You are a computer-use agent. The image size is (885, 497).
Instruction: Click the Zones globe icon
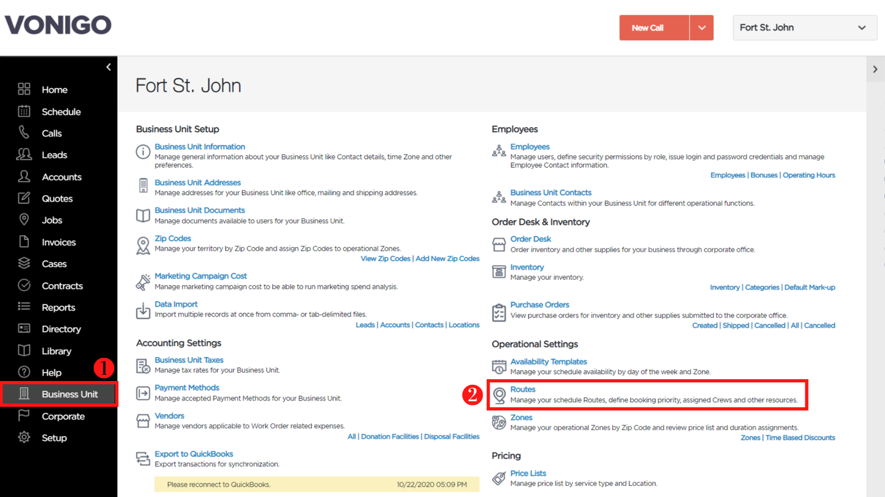[499, 422]
